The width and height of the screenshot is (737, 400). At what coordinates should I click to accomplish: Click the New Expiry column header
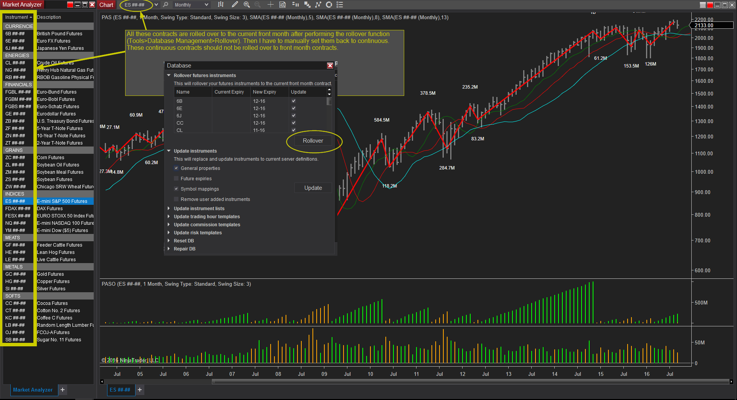(269, 92)
